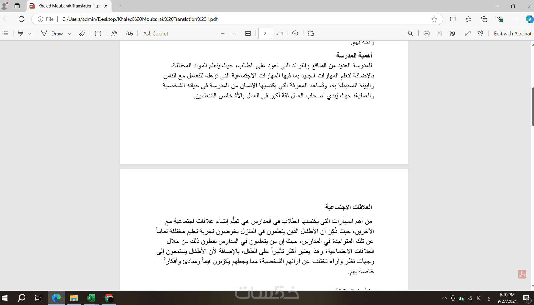Open the notification center
The width and height of the screenshot is (534, 305).
pos(527,298)
